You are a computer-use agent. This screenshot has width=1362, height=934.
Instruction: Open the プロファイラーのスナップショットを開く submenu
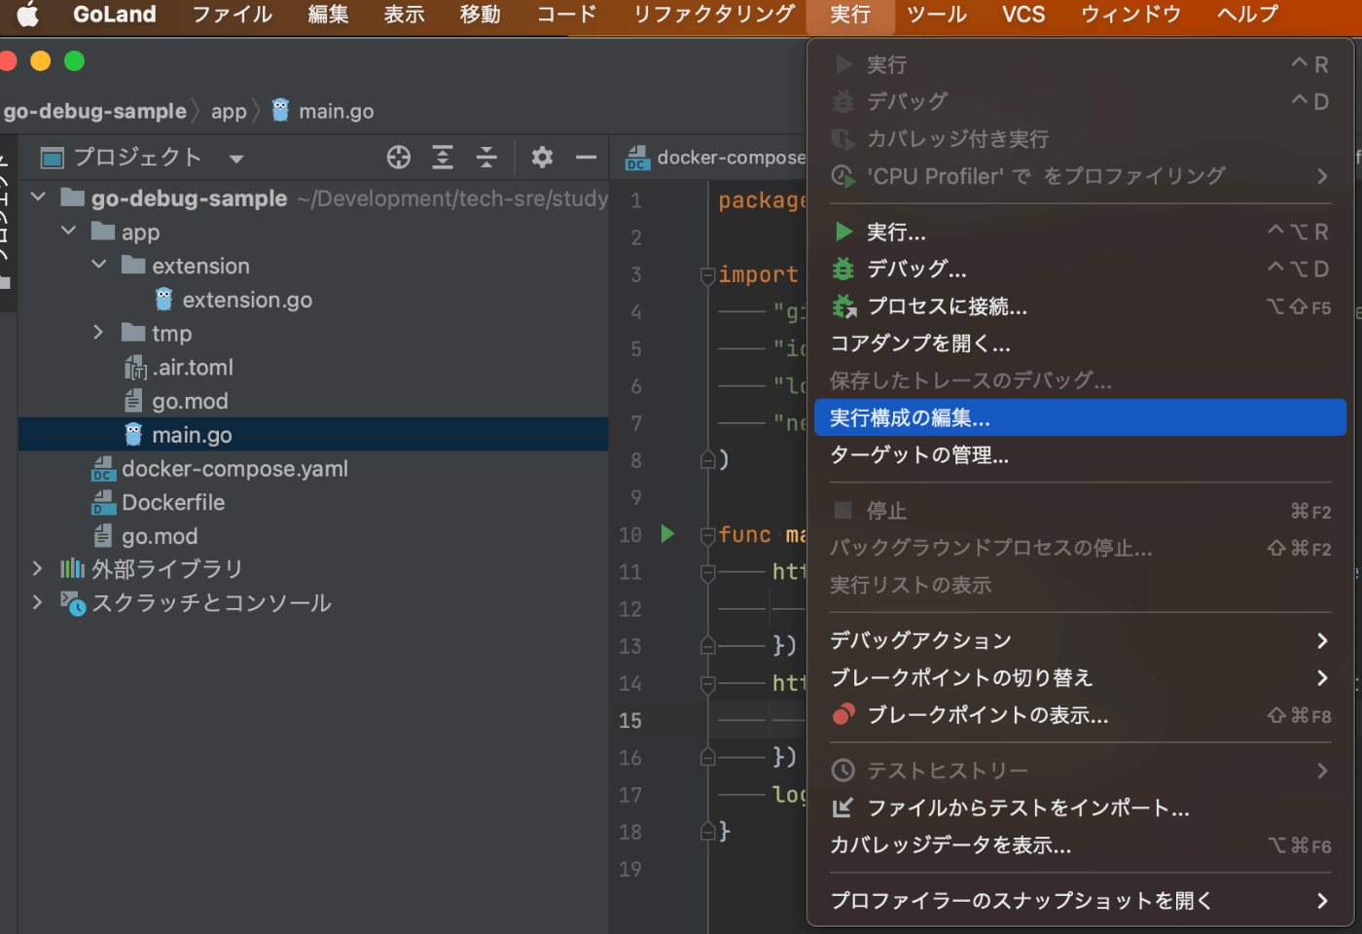tap(1080, 901)
